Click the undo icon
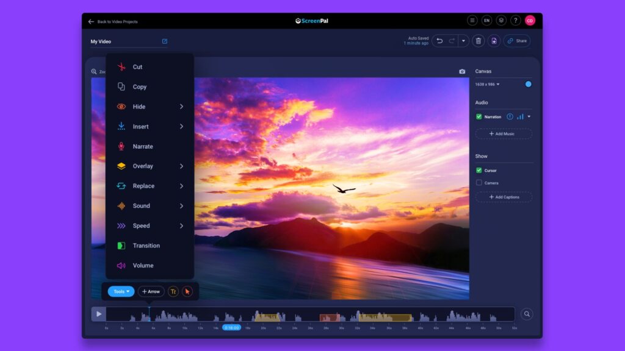 coord(440,41)
